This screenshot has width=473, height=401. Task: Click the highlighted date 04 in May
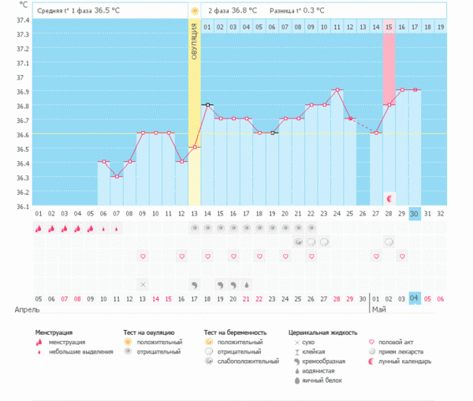point(415,298)
